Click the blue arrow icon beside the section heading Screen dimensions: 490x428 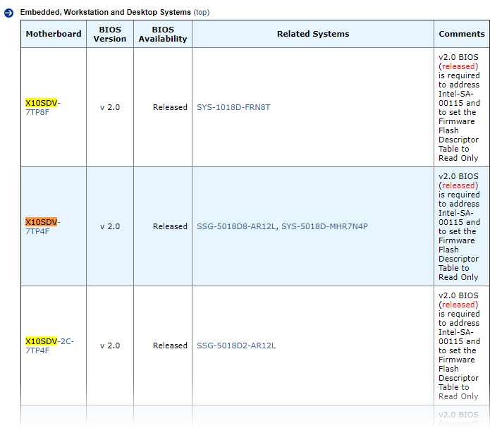pyautogui.click(x=8, y=13)
